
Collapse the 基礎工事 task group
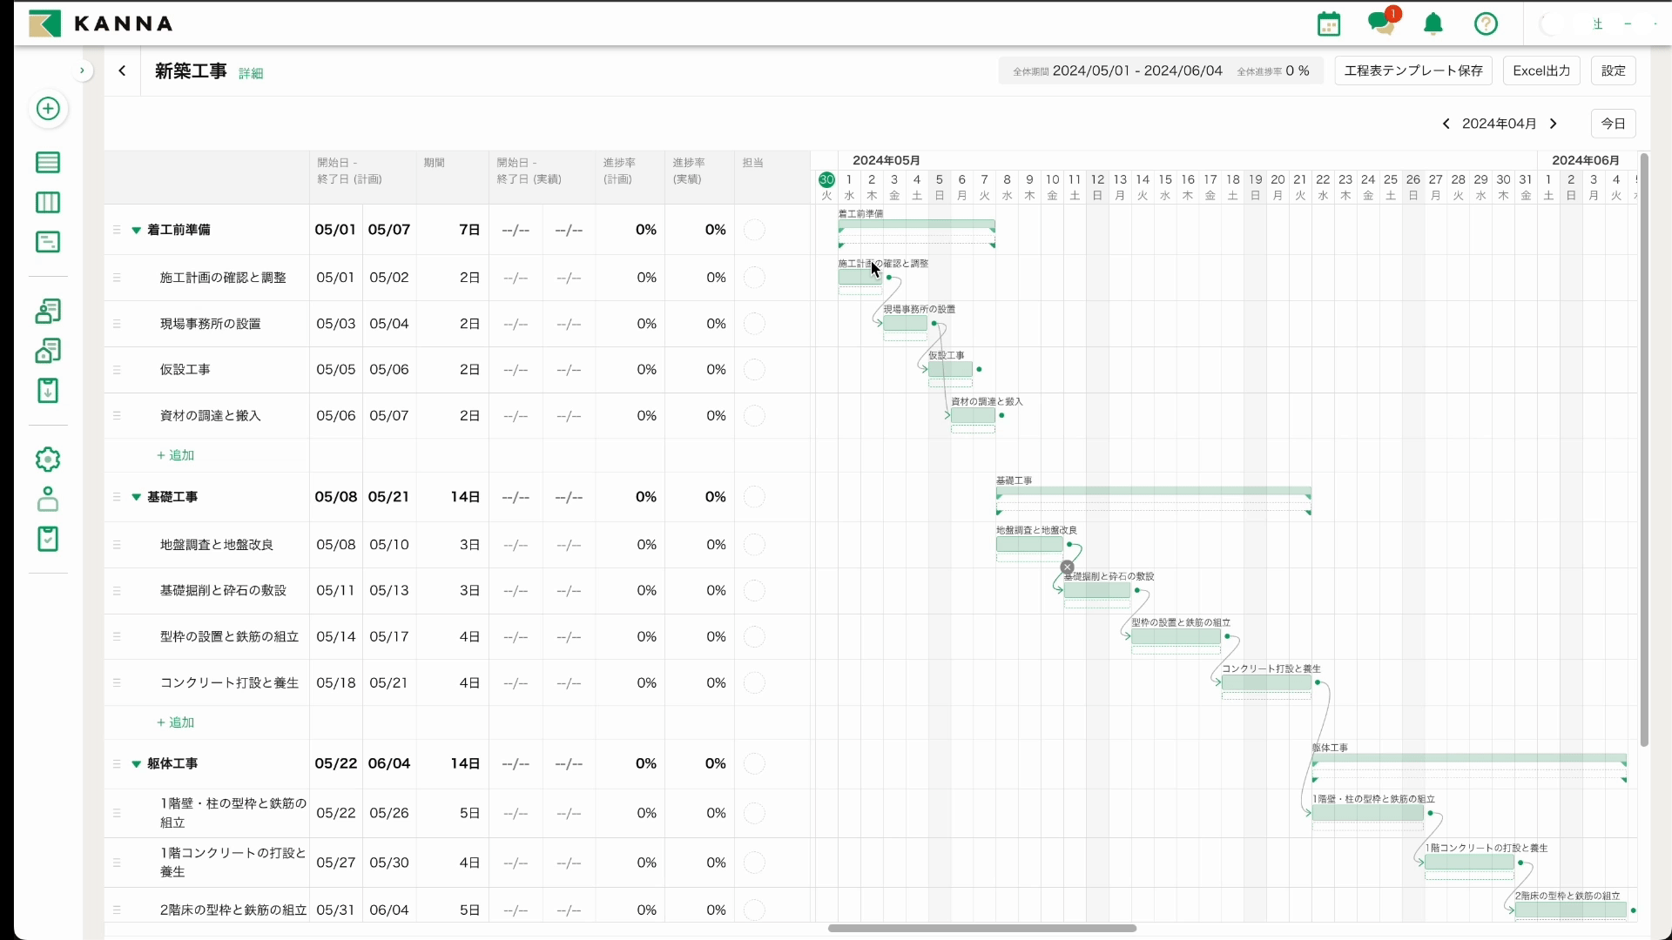pyautogui.click(x=136, y=497)
